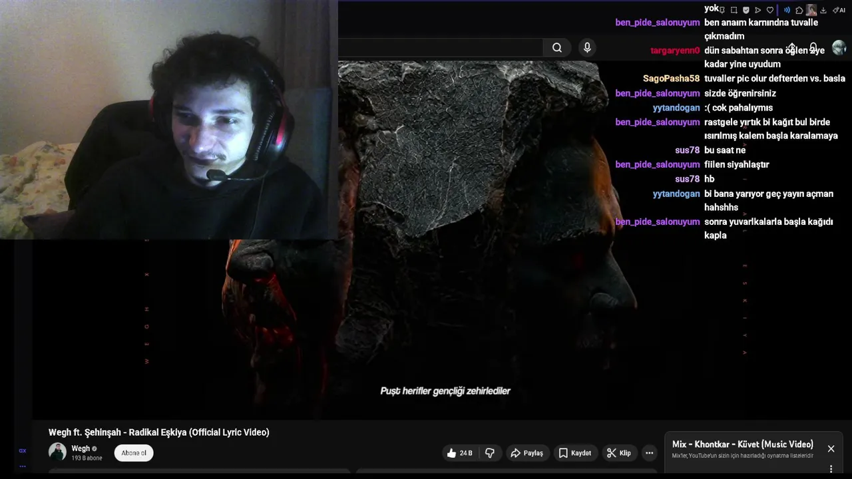This screenshot has height=479, width=852.
Task: Click chat username SagoPasha58
Action: coord(671,79)
